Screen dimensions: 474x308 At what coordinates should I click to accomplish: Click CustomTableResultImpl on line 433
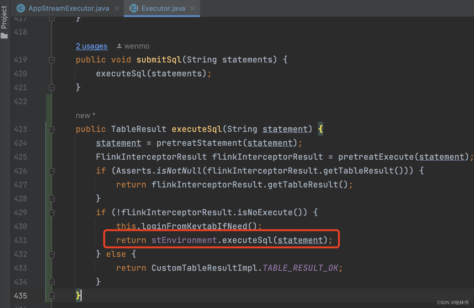pos(204,268)
